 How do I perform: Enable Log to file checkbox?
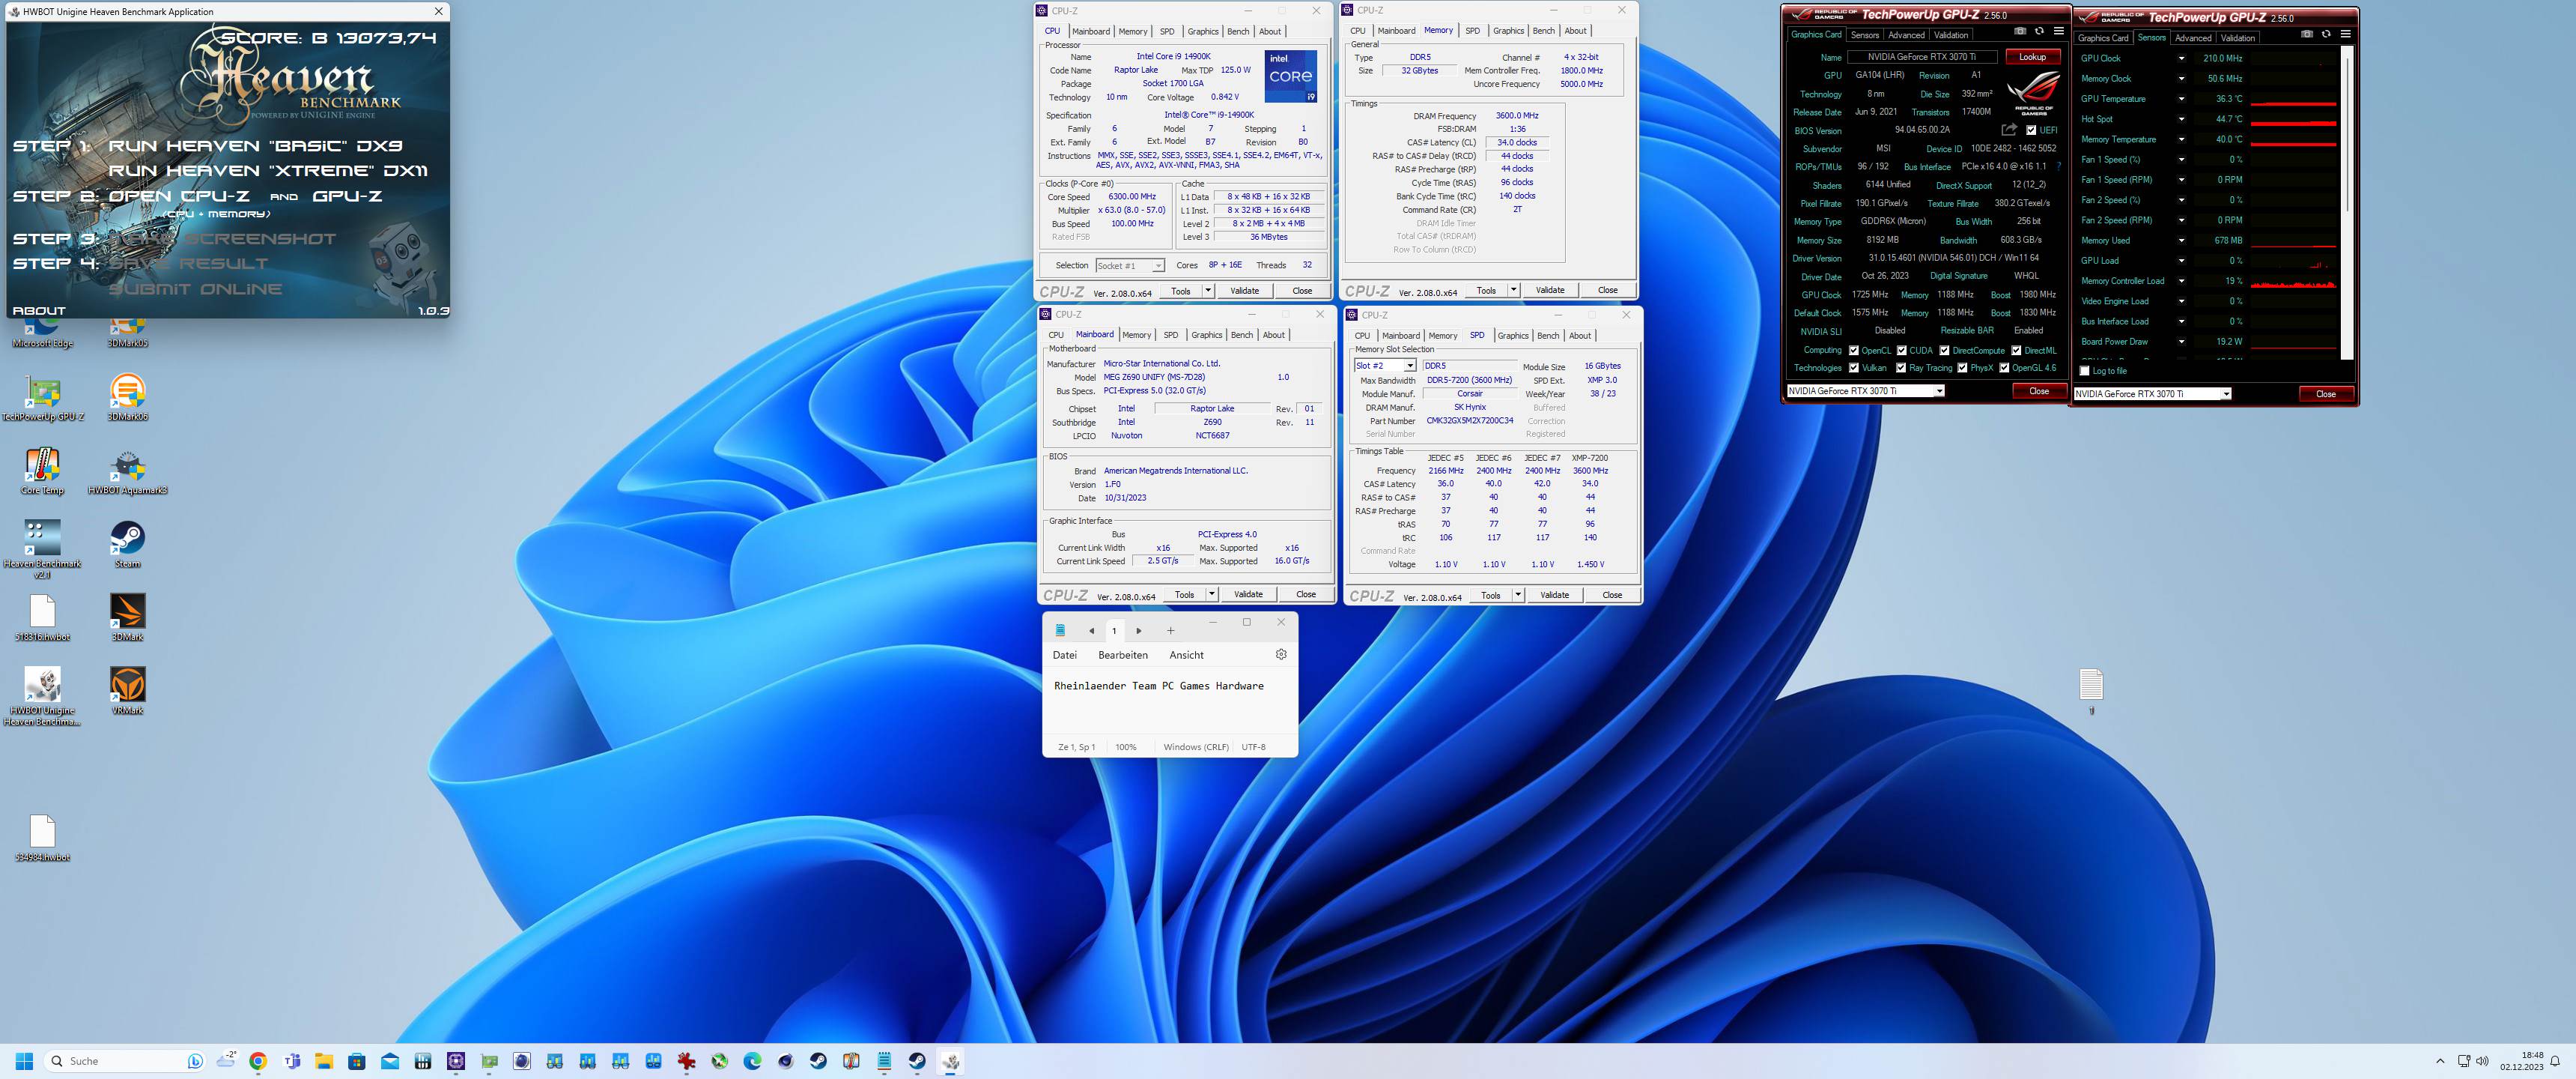[x=2085, y=370]
